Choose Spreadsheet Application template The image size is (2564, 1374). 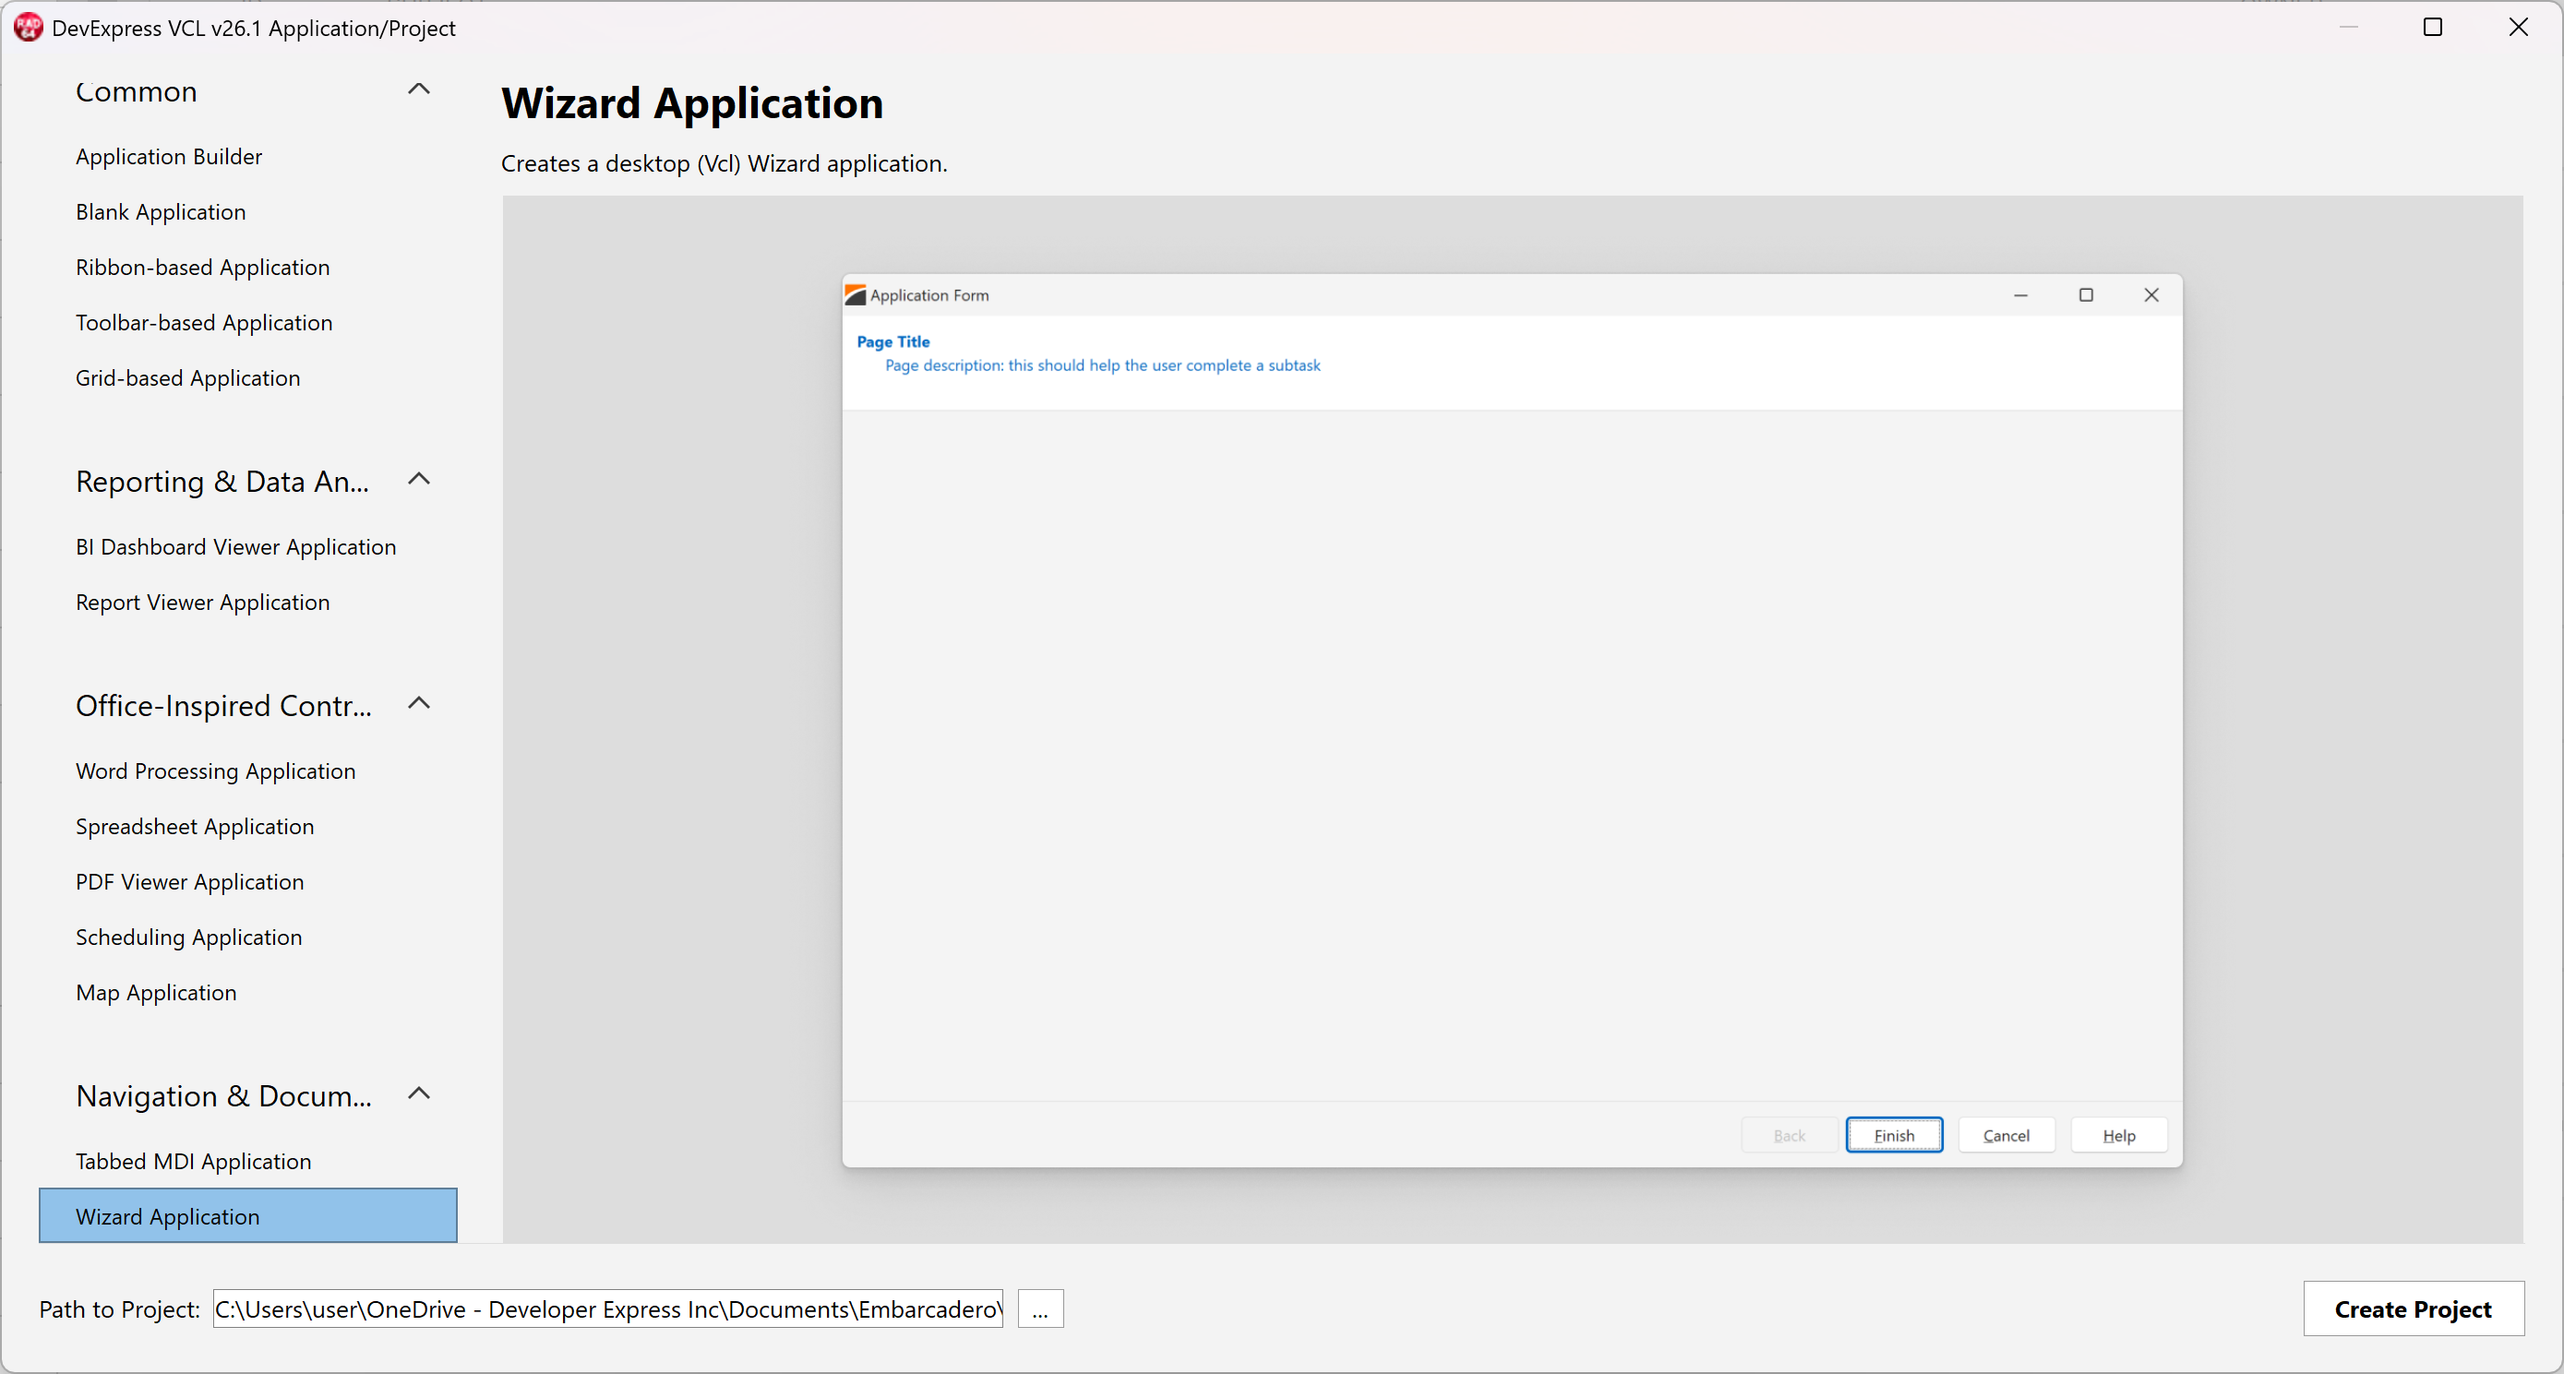point(194,827)
